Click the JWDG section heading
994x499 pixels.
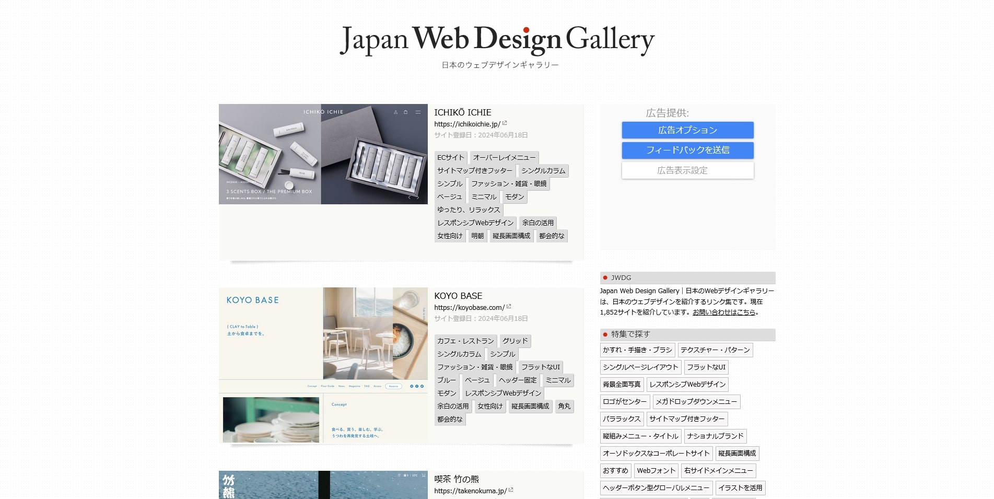687,278
